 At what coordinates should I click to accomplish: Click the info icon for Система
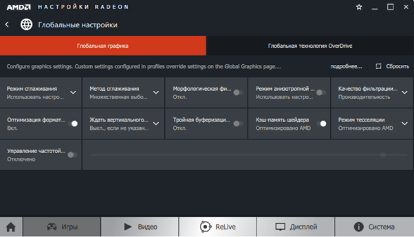pos(359,227)
